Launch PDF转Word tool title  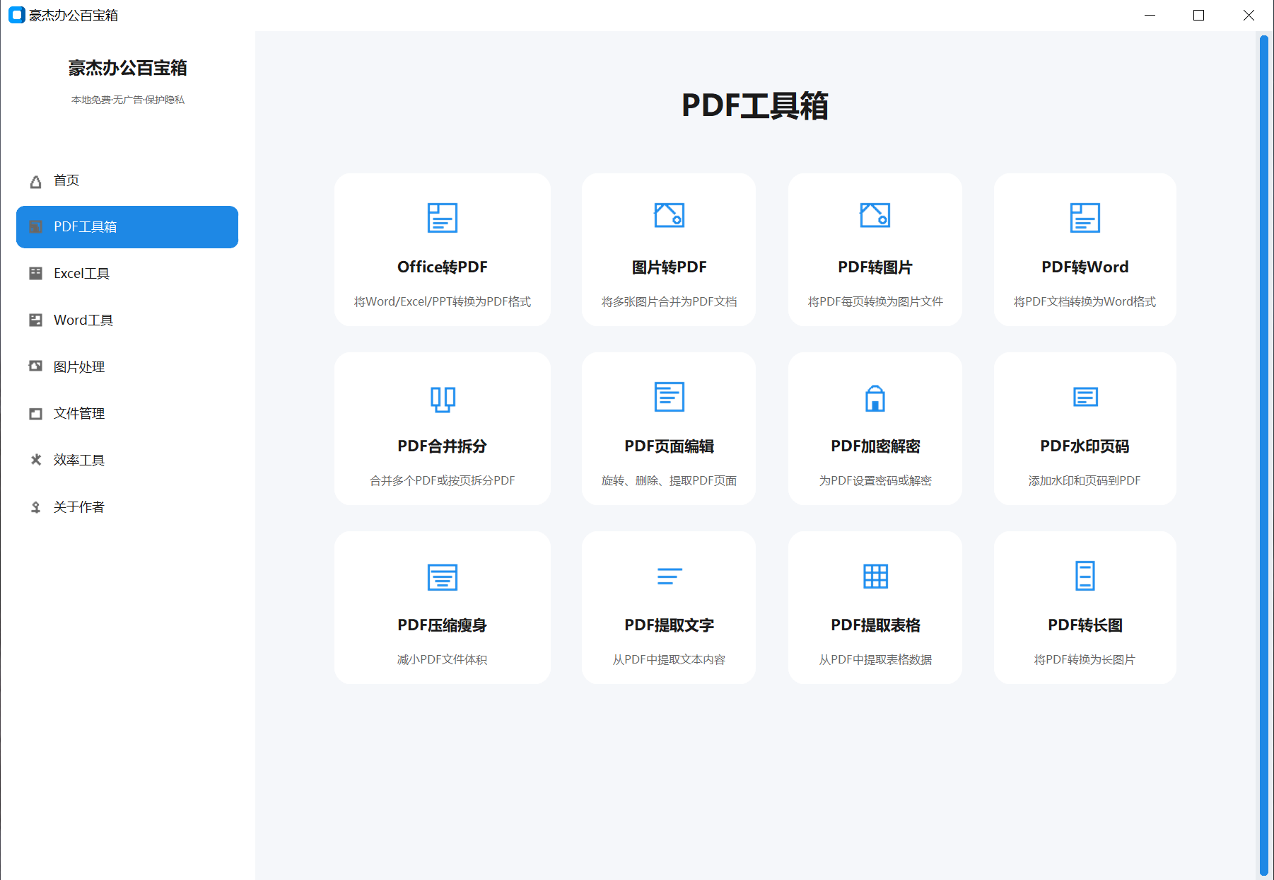[1085, 267]
